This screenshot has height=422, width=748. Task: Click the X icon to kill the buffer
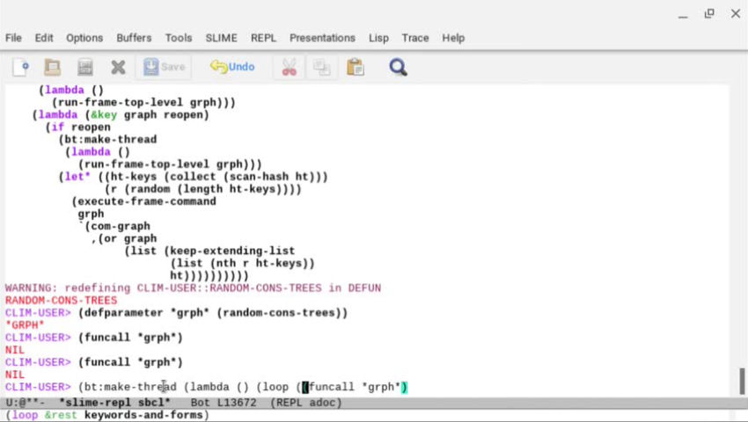(118, 67)
